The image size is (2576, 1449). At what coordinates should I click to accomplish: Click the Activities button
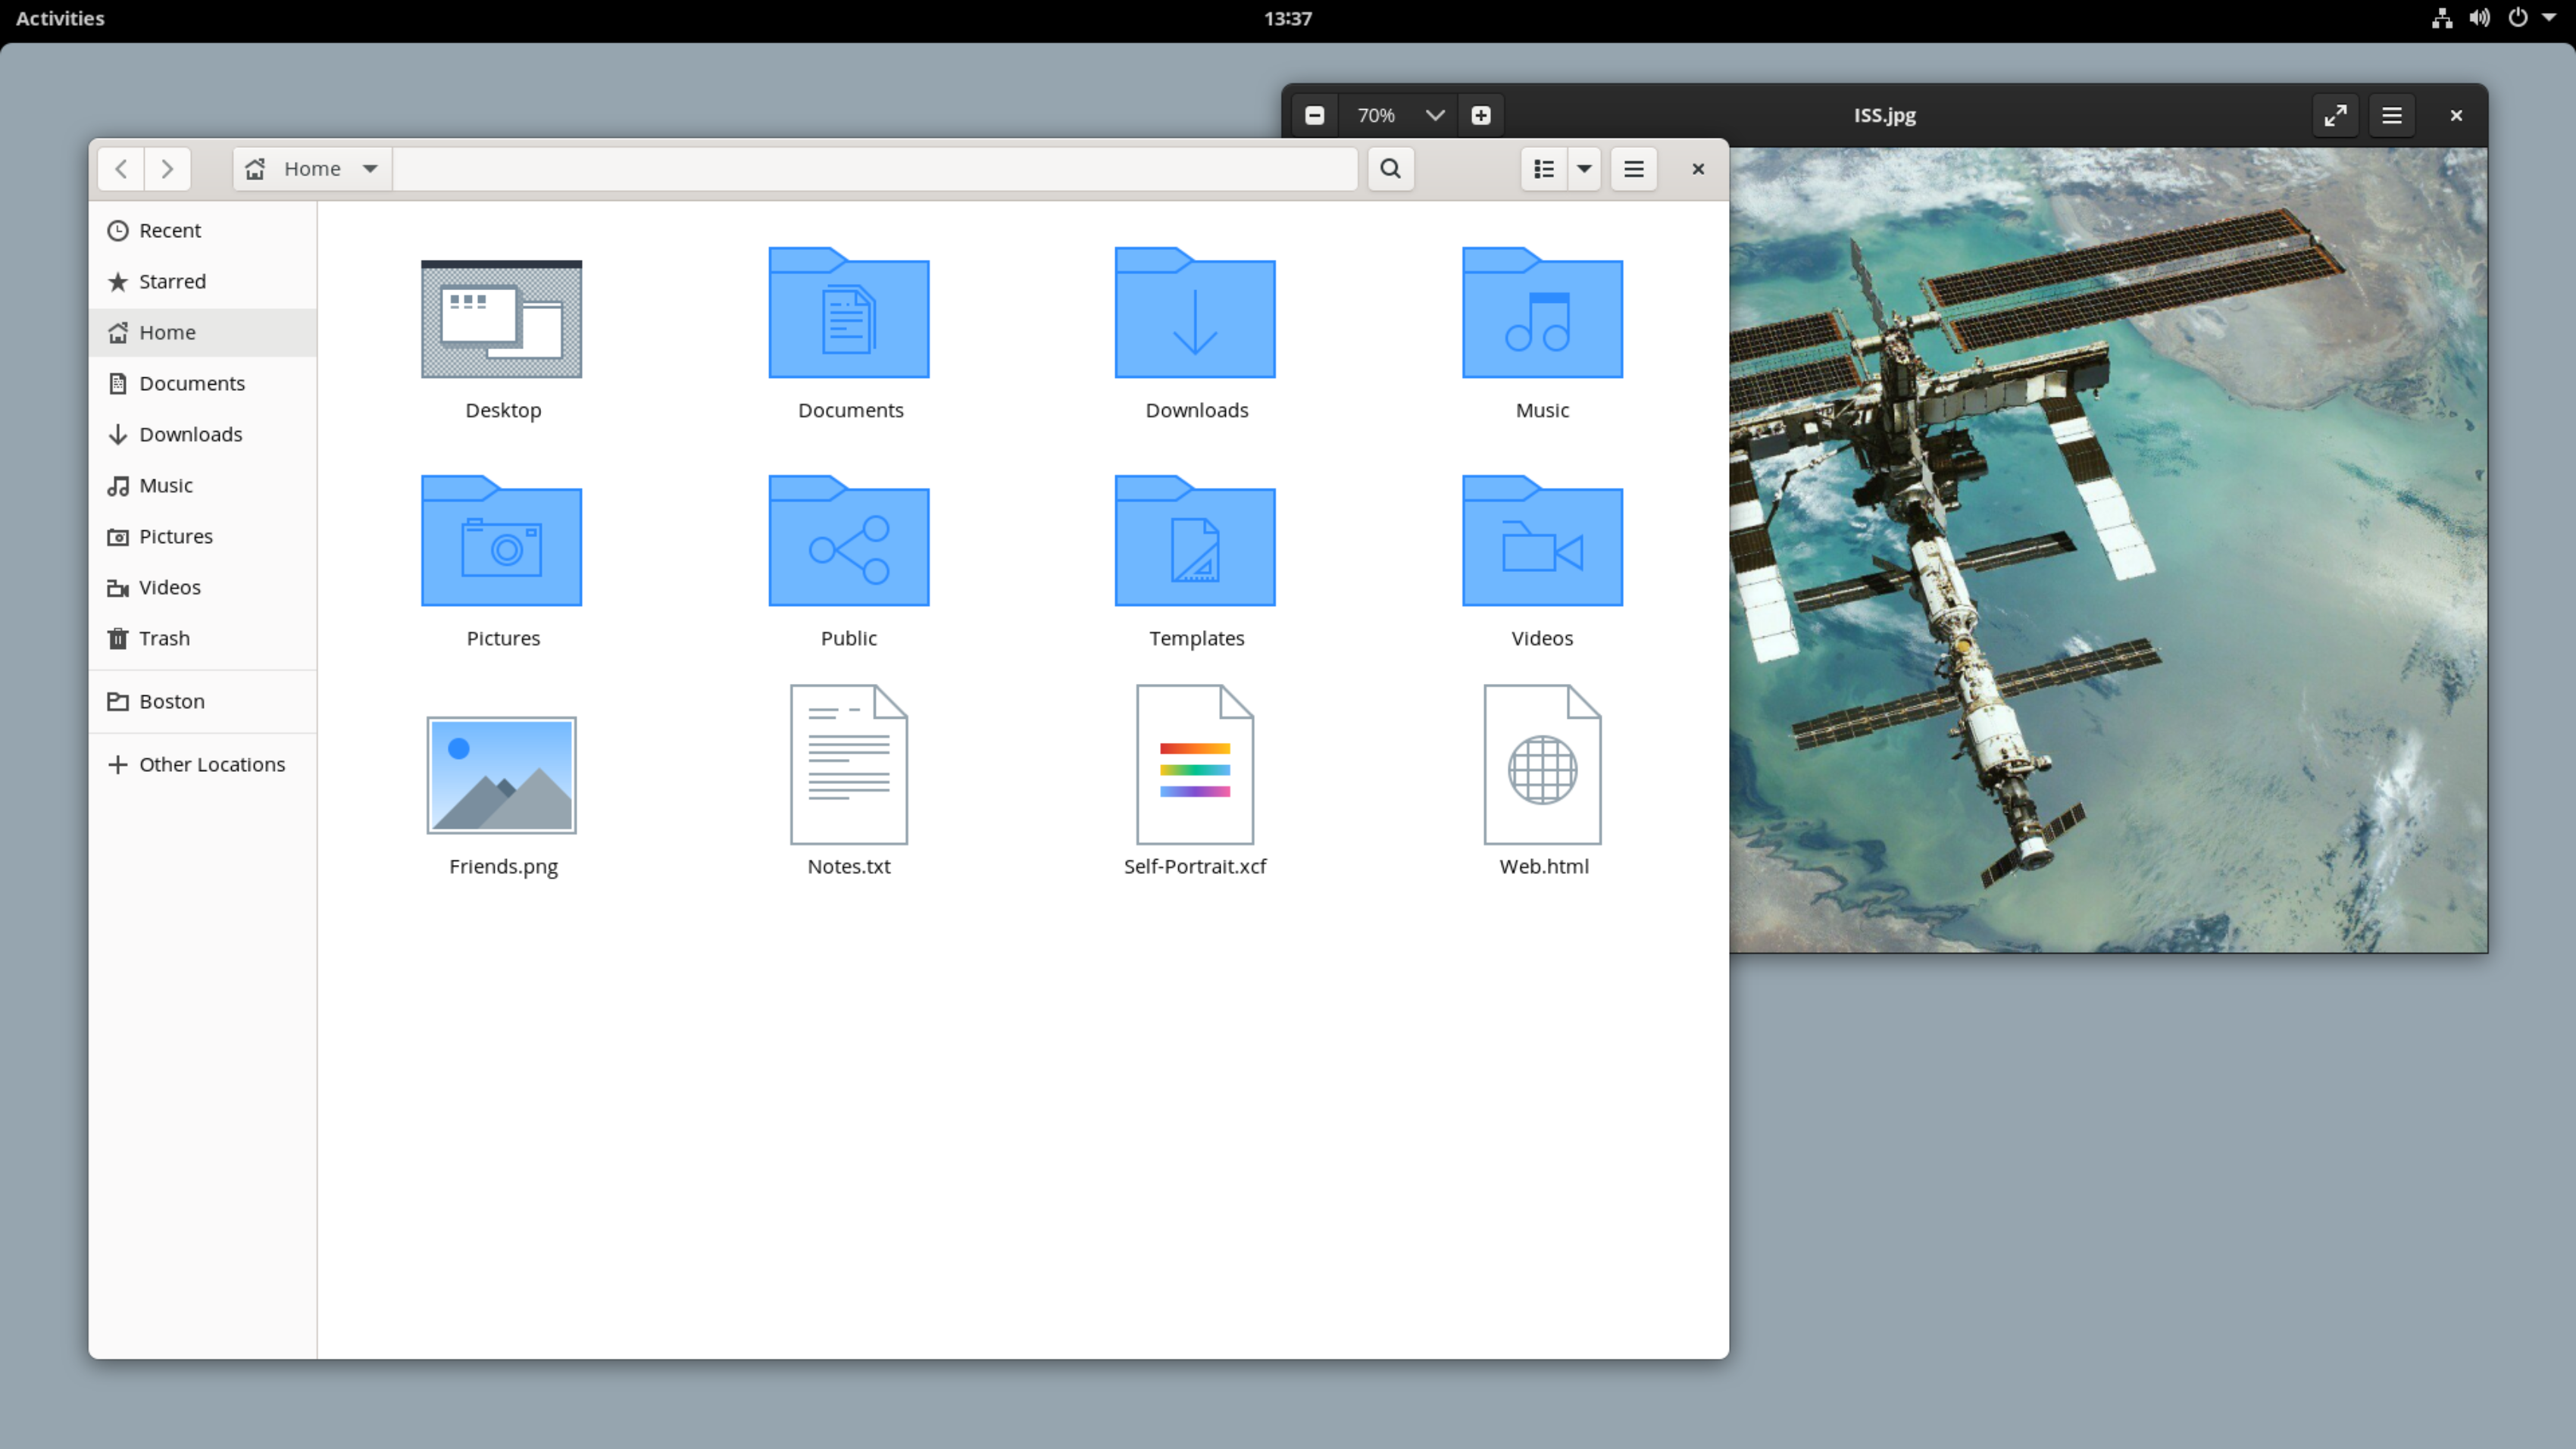click(x=60, y=18)
